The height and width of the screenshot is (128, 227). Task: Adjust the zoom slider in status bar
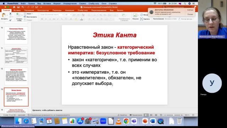coord(173,115)
